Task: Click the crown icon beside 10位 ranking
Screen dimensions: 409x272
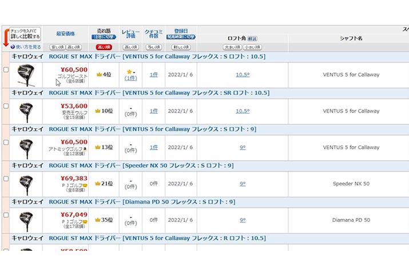Action: pos(98,111)
